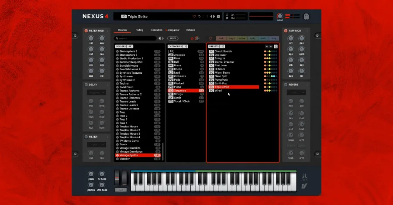Screen dimensions: 393x205
Task: Switch to the modulation tab
Action: (156, 30)
